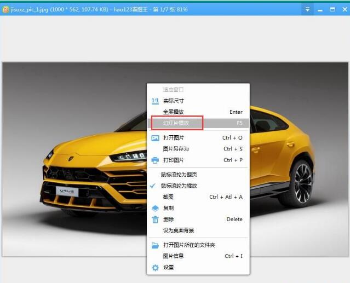Choose 幻灯片播放 from context menu
The width and height of the screenshot is (350, 283).
point(198,123)
